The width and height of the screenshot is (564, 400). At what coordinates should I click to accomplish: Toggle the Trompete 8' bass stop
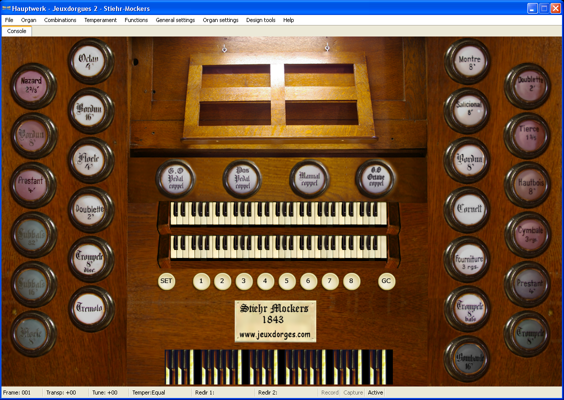[467, 309]
